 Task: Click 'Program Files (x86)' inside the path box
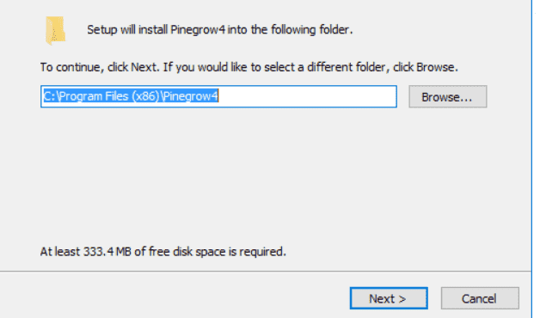(x=109, y=96)
